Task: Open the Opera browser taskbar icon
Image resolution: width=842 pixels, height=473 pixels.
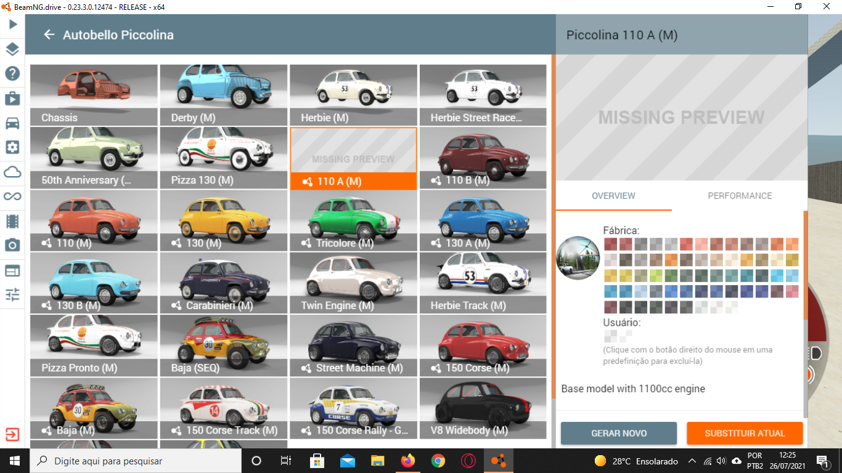Action: (468, 461)
